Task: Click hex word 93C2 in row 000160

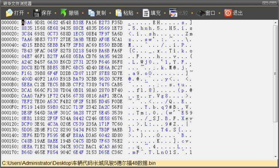Action: 78,147
